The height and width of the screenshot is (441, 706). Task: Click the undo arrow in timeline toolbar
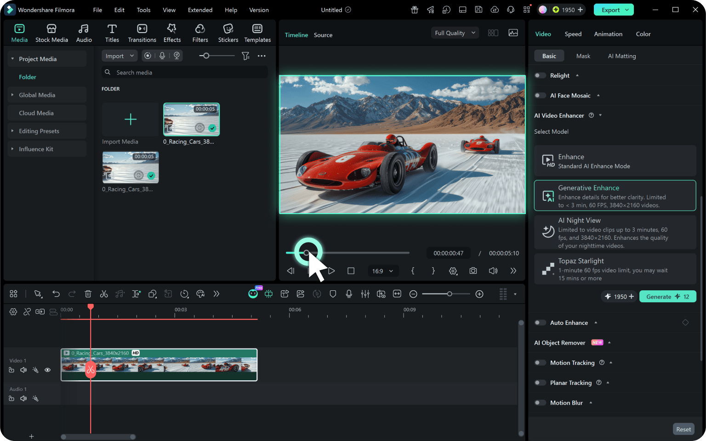[x=56, y=294]
